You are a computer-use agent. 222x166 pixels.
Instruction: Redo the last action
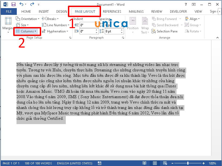[x=32, y=4]
